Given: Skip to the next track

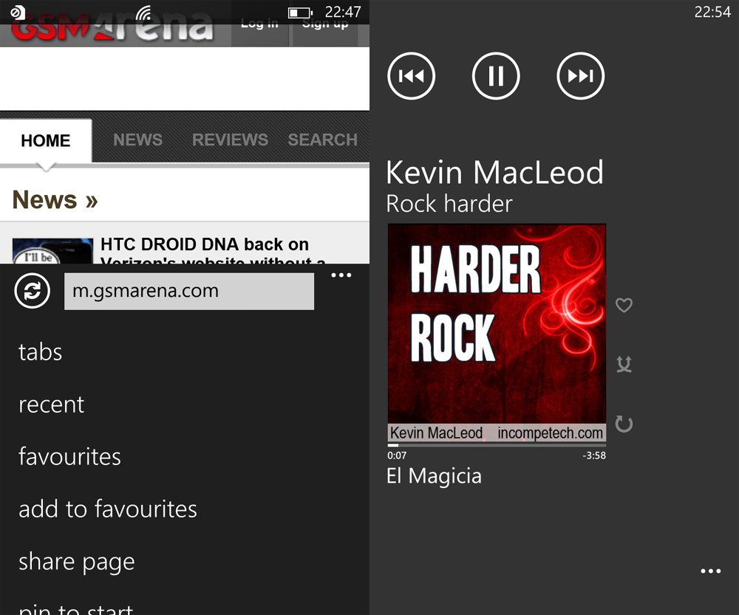Looking at the screenshot, I should pyautogui.click(x=581, y=76).
